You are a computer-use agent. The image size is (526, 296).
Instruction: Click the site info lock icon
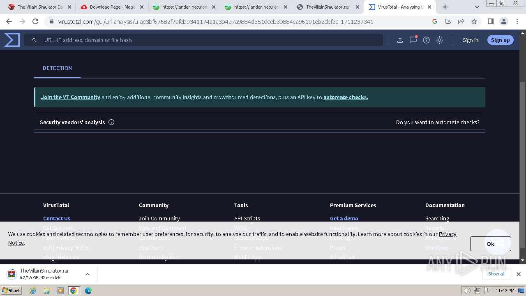tap(52, 21)
